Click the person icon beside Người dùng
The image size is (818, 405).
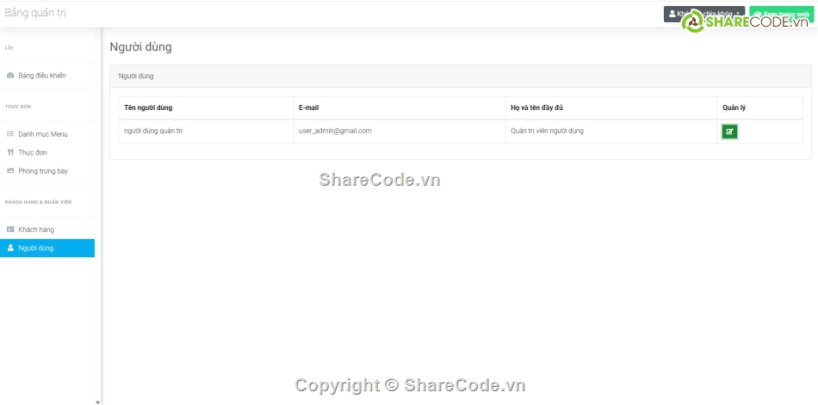pos(10,248)
